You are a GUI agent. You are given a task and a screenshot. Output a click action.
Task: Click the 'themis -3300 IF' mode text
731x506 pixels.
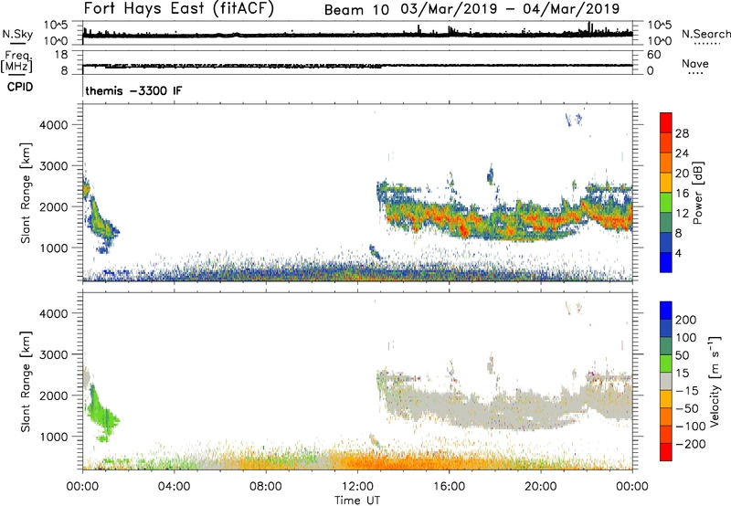[133, 90]
